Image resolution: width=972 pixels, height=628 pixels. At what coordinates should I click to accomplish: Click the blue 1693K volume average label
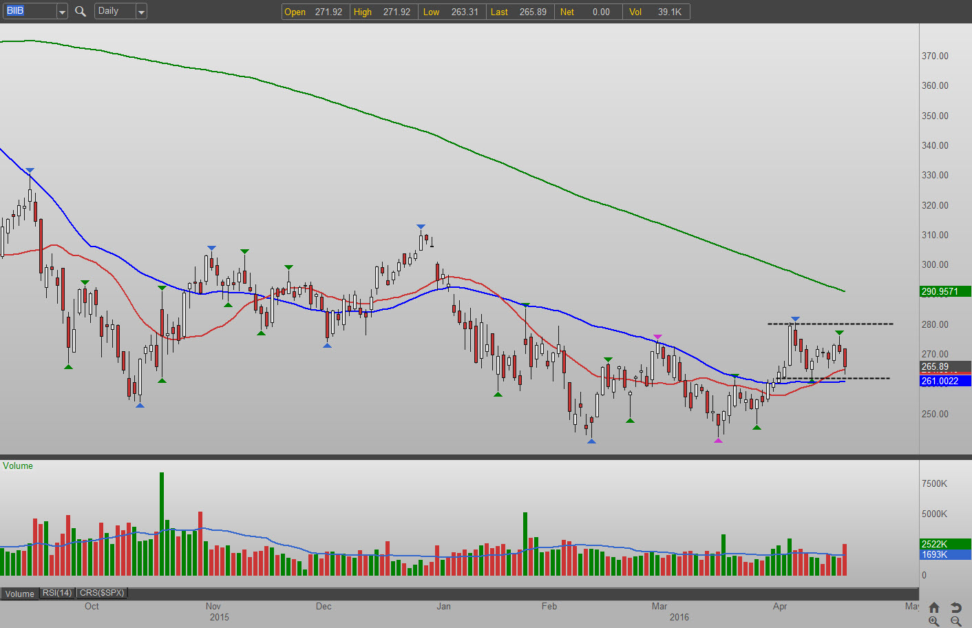click(945, 554)
